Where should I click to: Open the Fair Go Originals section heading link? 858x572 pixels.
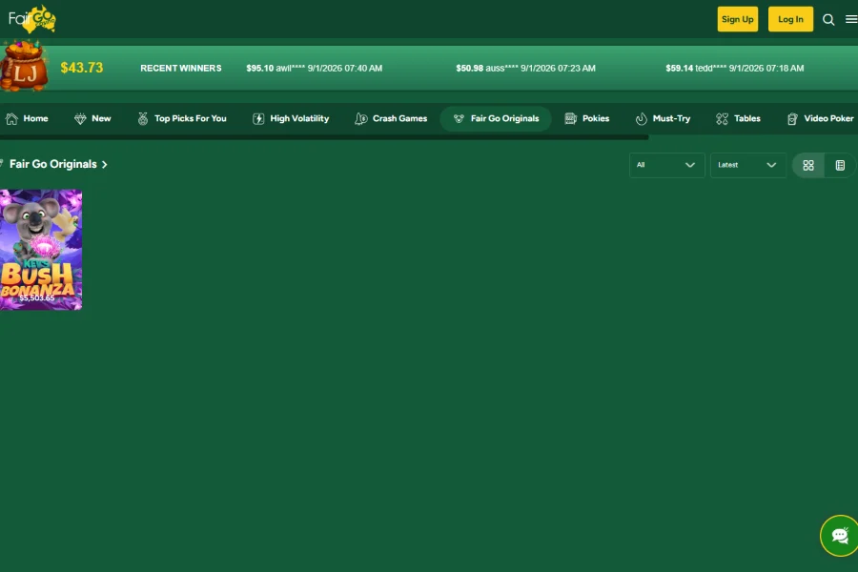(x=53, y=164)
